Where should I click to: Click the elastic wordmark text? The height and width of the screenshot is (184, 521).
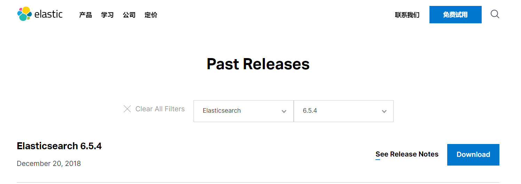click(48, 14)
